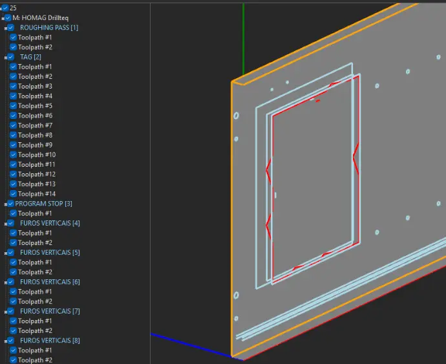Toggle Toolpath #14 checkbox under TAG

[13, 194]
